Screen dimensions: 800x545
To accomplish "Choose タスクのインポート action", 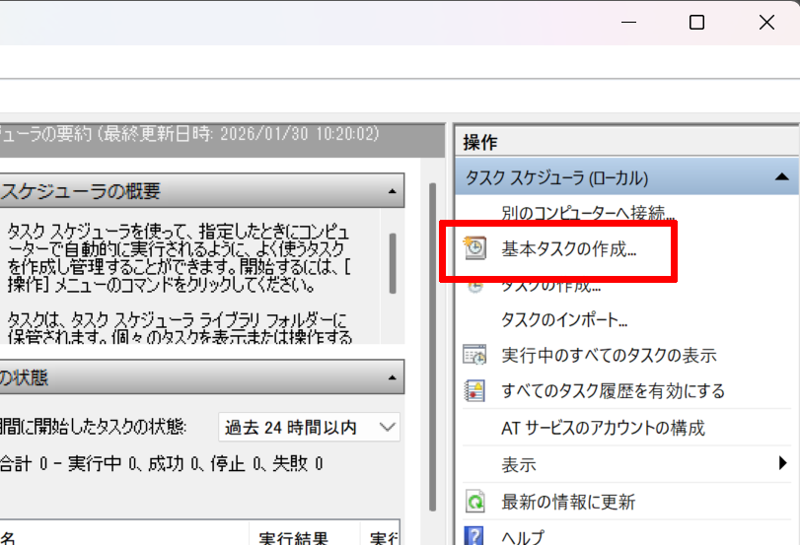I will (564, 319).
